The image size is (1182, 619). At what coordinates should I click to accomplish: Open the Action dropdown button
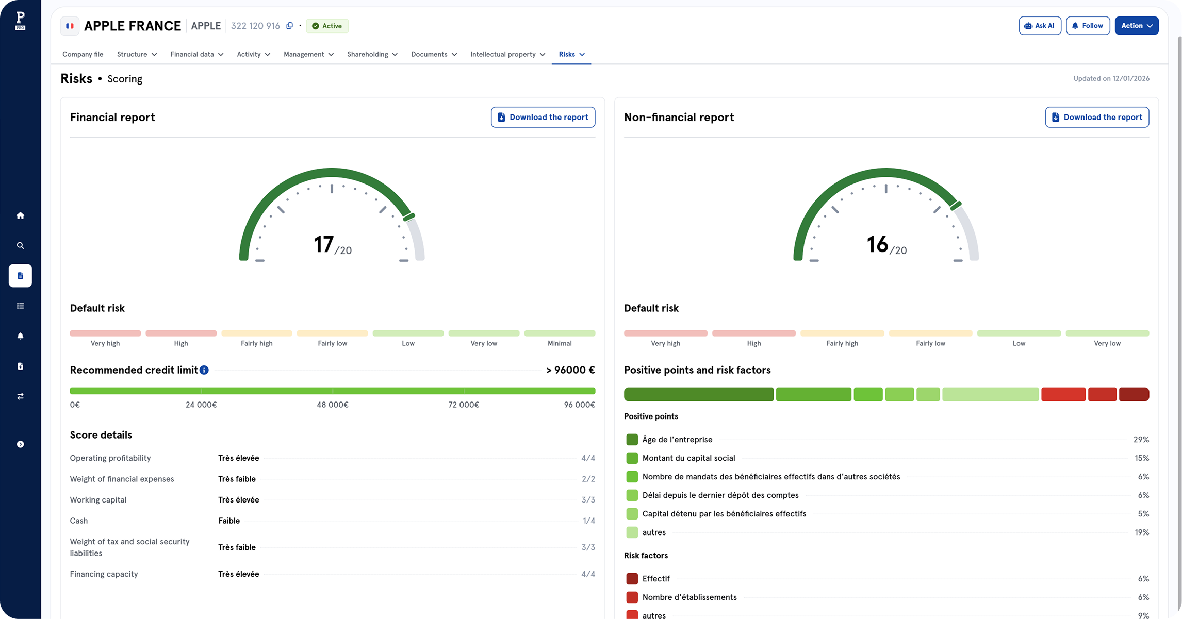pos(1136,26)
